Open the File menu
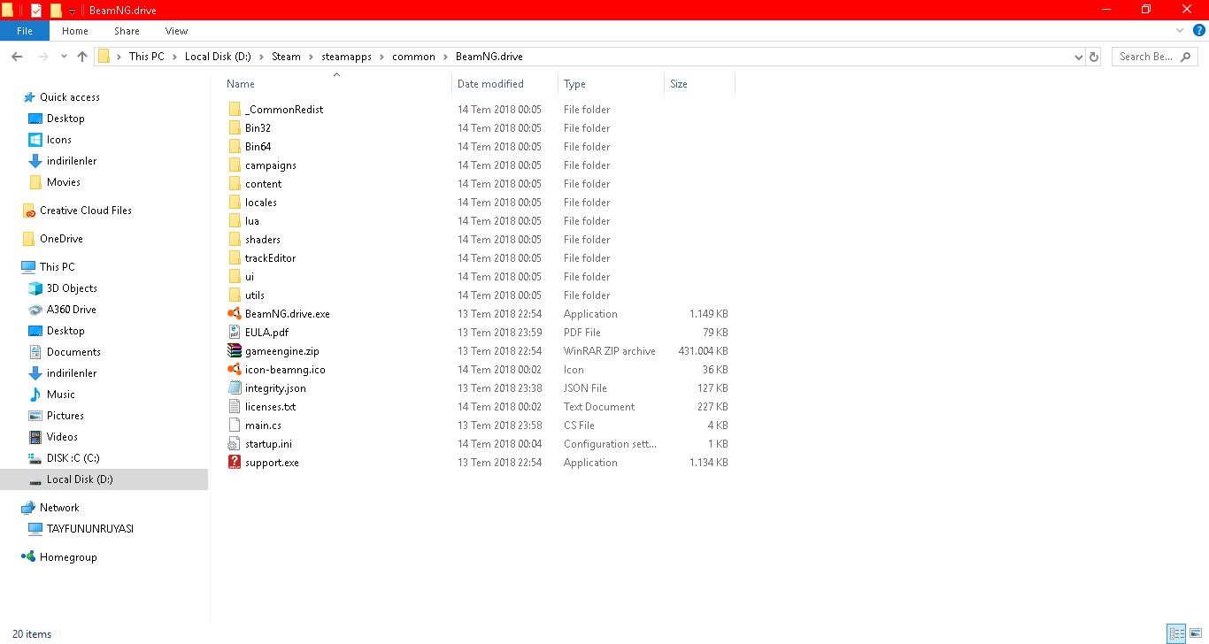The height and width of the screenshot is (644, 1209). coord(25,31)
